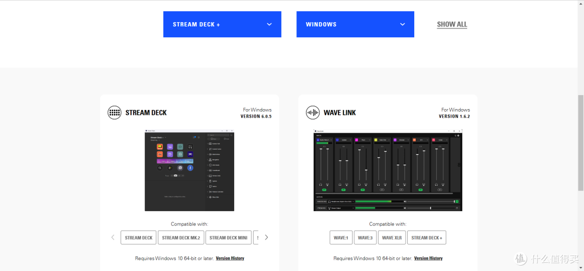Open the WINDOWS platform dropdown
This screenshot has height=271, width=584.
click(x=355, y=24)
